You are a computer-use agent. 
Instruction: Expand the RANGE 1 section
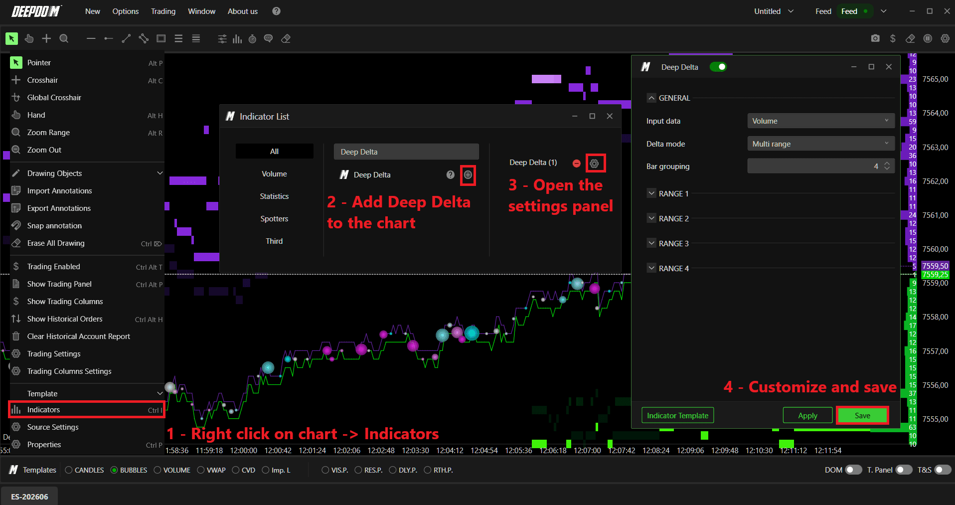tap(651, 193)
